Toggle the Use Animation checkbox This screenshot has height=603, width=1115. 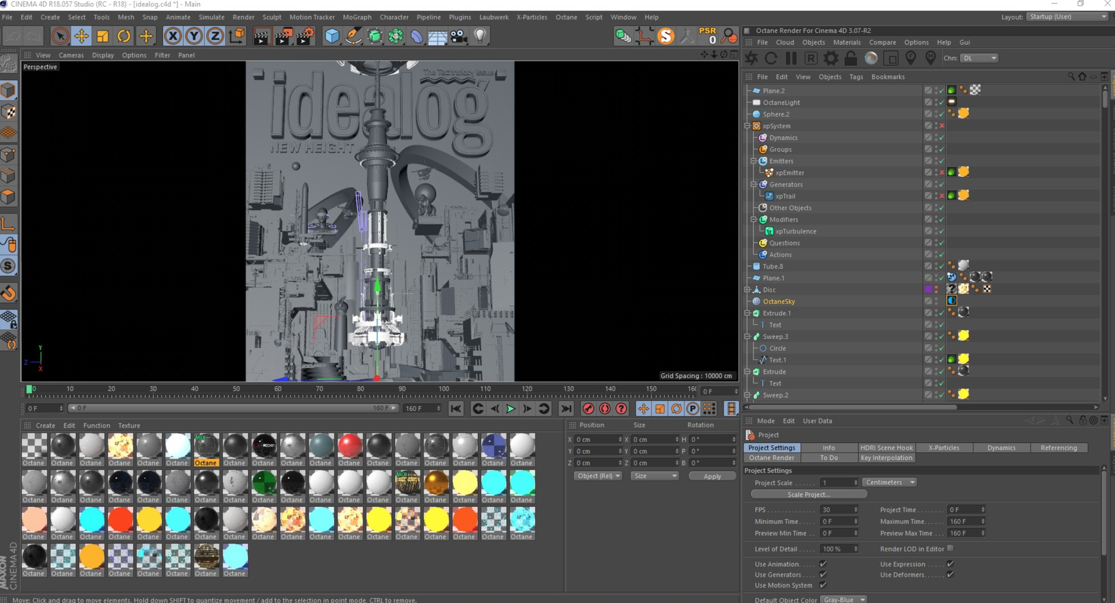pyautogui.click(x=823, y=564)
